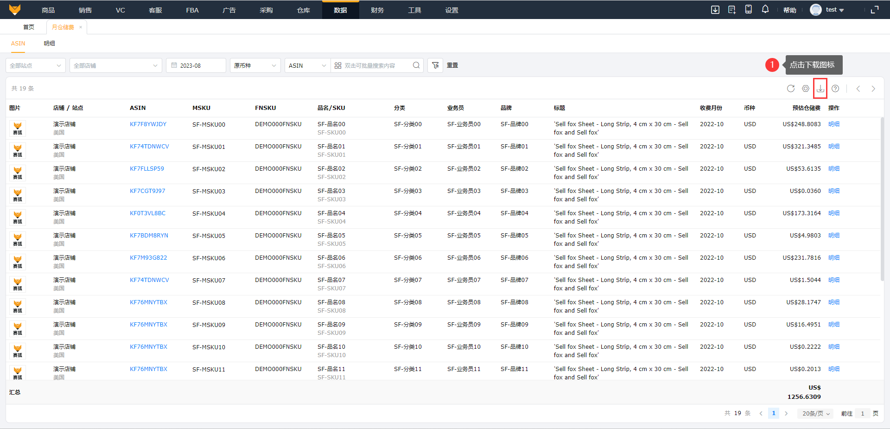Open the 财务 menu in top navigation
890x429 pixels.
(377, 10)
